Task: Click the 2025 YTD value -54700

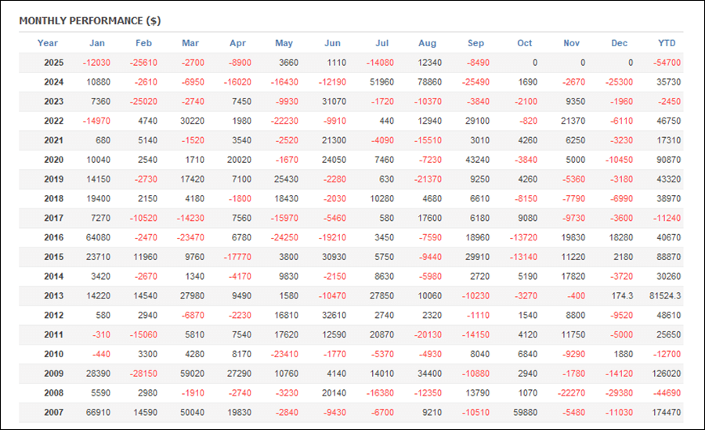Action: [x=667, y=63]
